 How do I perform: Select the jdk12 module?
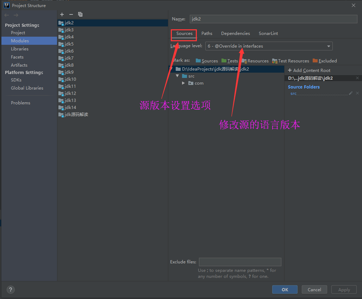112,93
